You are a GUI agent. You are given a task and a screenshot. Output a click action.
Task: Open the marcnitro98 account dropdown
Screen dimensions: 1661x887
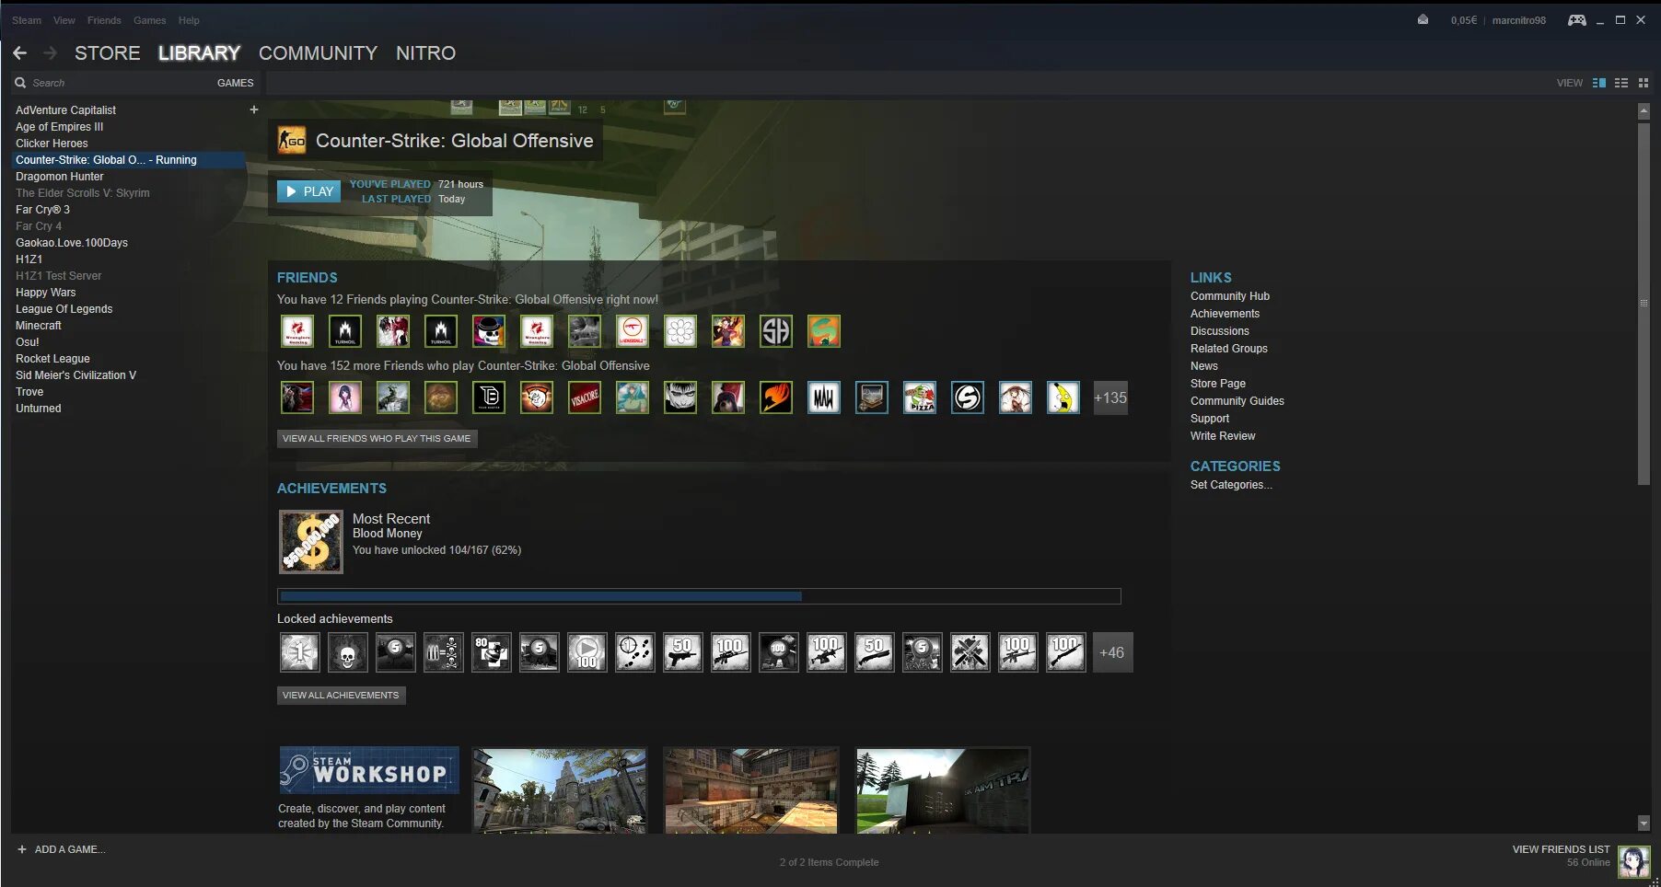1519,20
